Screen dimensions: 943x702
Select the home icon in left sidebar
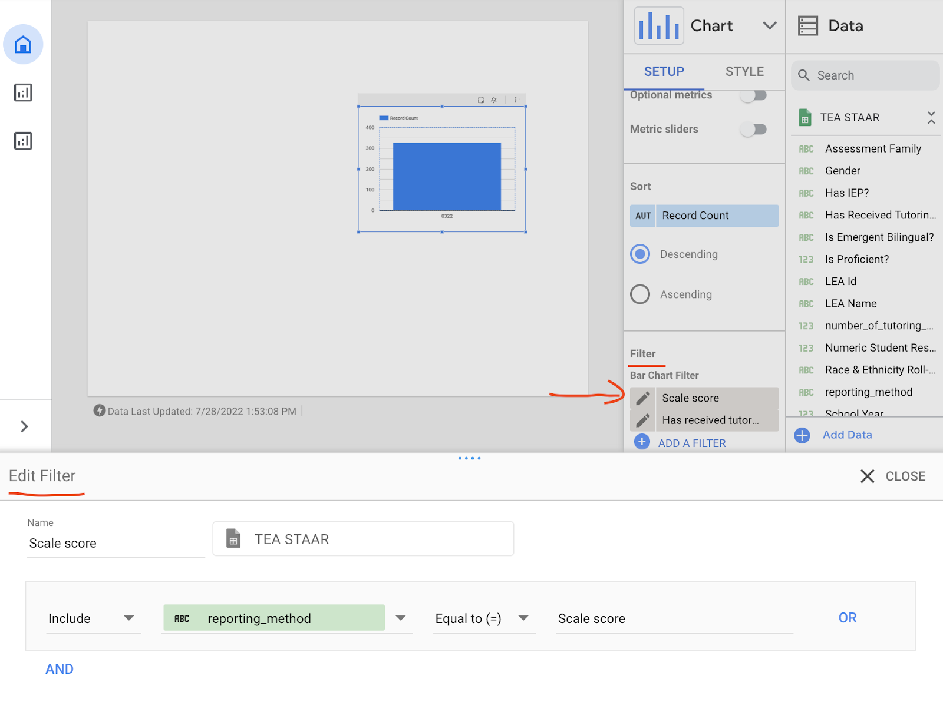click(x=23, y=44)
